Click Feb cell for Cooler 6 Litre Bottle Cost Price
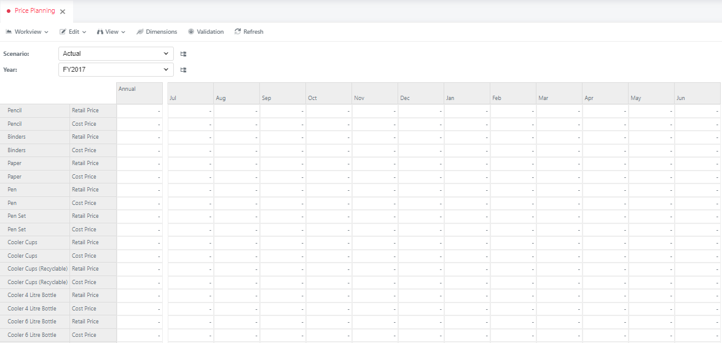Image resolution: width=722 pixels, height=343 pixels. (x=513, y=335)
